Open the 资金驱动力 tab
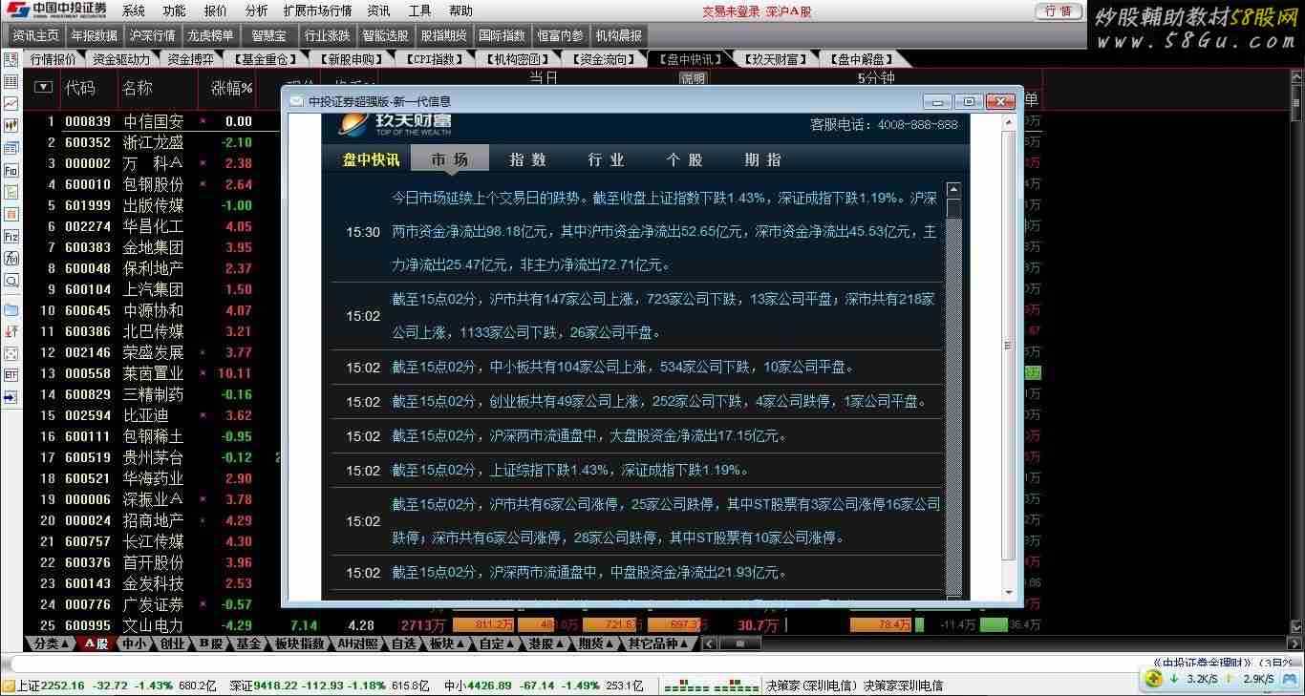 point(121,59)
